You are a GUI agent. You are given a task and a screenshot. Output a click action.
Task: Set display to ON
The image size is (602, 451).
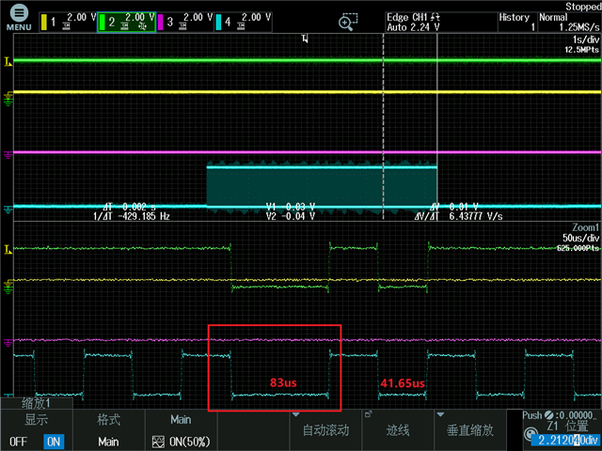[x=54, y=442]
